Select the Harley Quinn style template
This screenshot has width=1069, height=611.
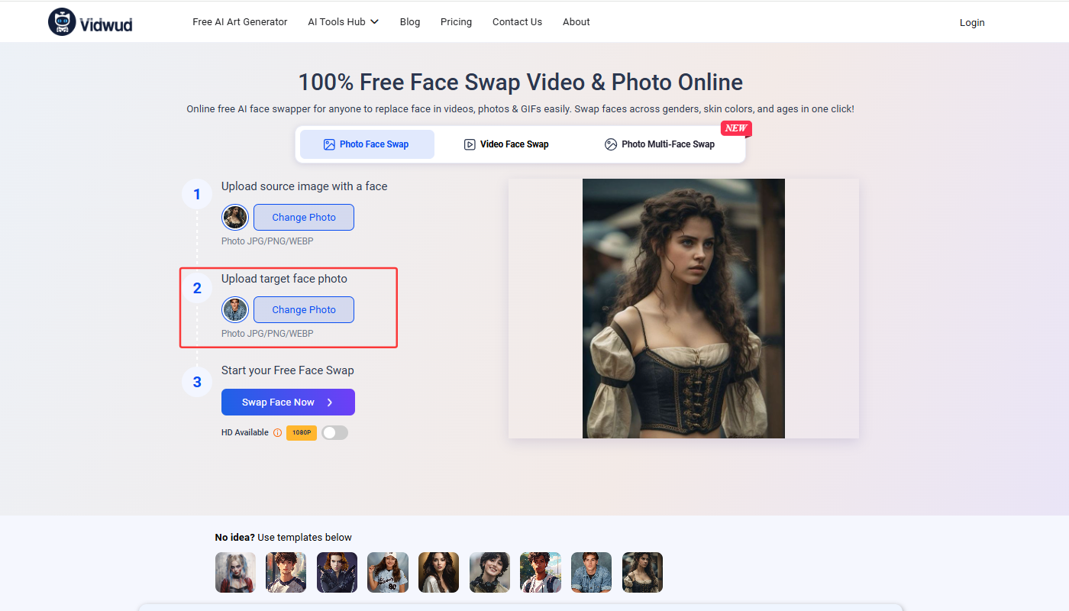pos(235,572)
